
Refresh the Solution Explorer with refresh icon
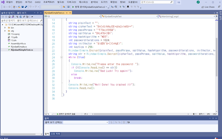(x=21, y=17)
